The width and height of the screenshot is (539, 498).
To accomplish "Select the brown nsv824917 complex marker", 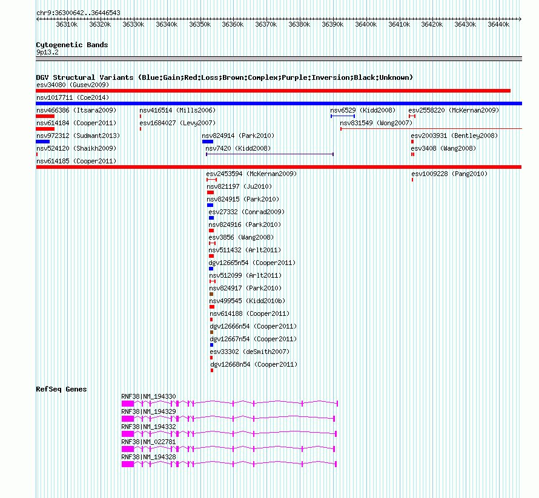I will click(x=211, y=294).
